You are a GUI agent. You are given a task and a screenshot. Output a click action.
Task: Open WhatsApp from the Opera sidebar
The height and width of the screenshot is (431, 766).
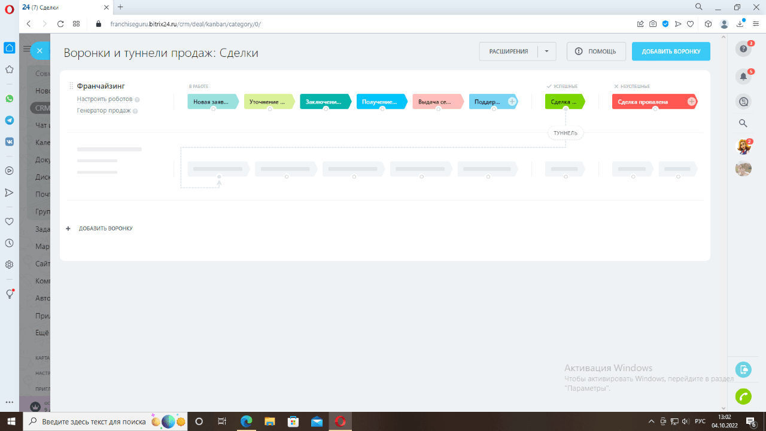click(x=9, y=99)
